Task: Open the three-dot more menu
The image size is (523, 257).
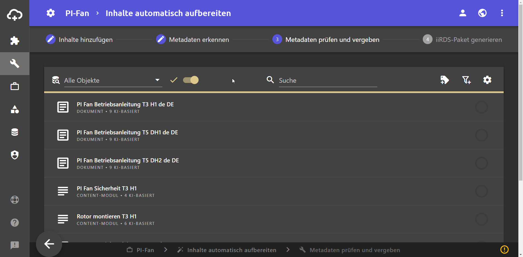Action: tap(502, 13)
